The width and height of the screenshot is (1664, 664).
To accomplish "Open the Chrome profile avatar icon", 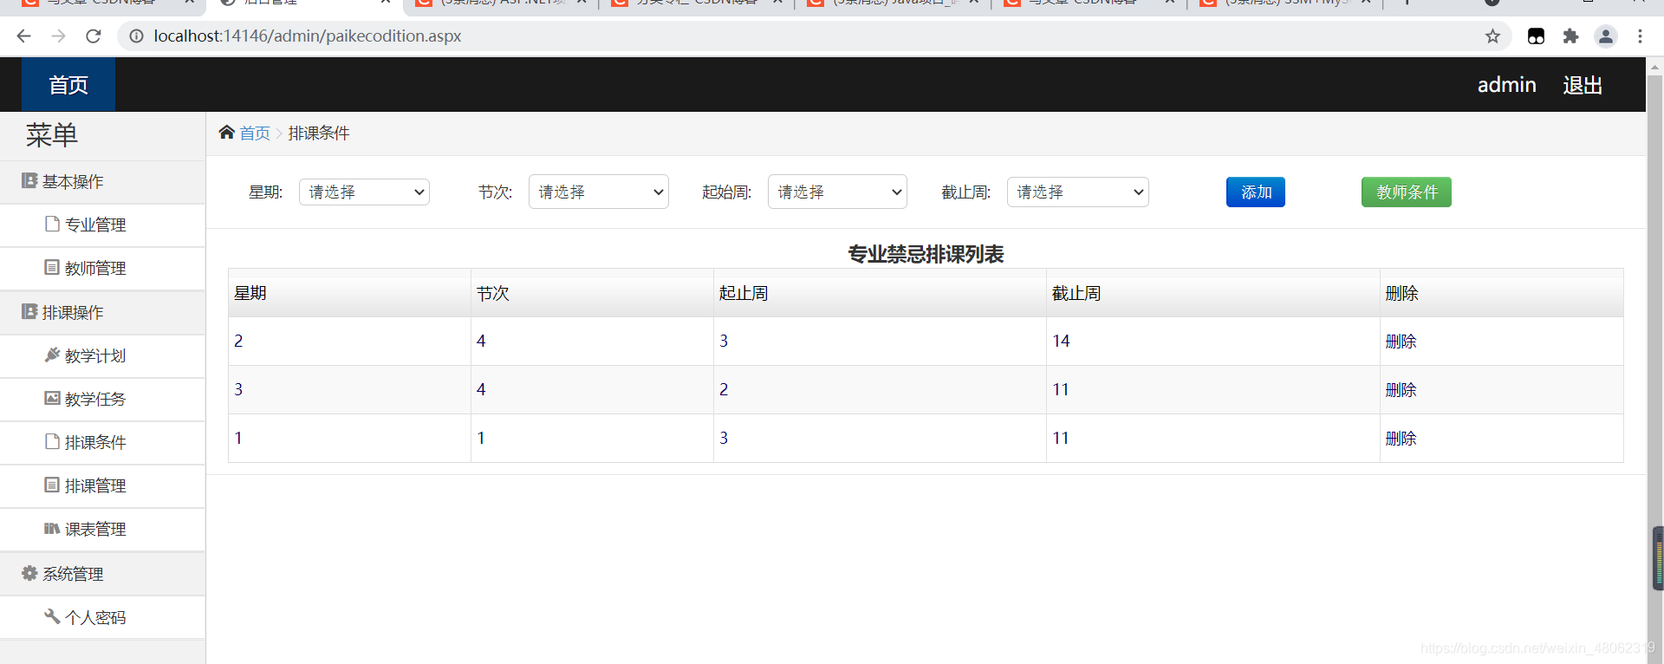I will 1605,36.
